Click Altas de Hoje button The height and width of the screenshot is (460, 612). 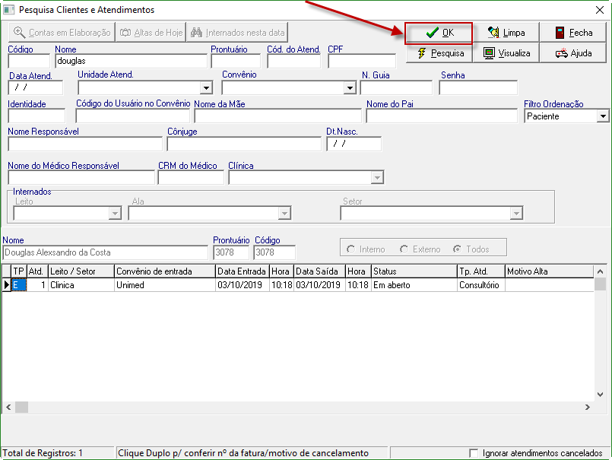click(151, 33)
